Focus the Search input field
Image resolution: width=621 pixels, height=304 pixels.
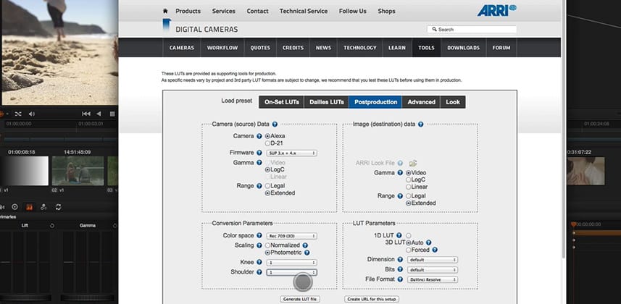472,29
